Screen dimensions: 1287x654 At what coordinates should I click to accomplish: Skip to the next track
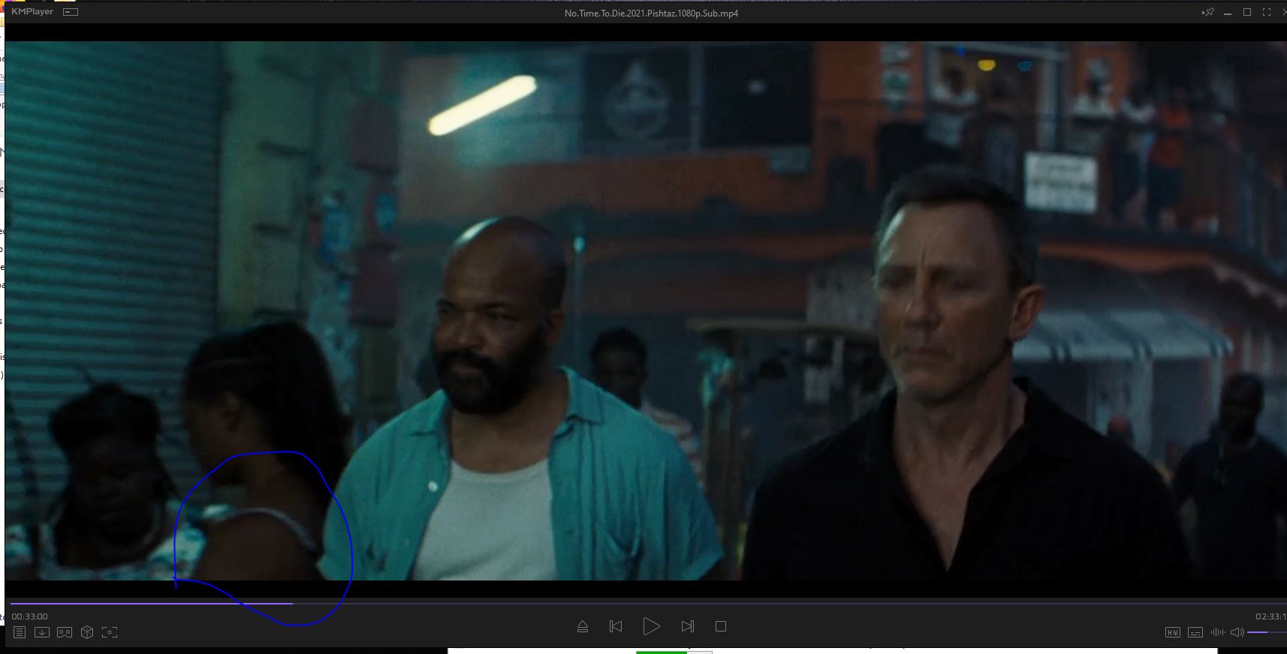[687, 626]
